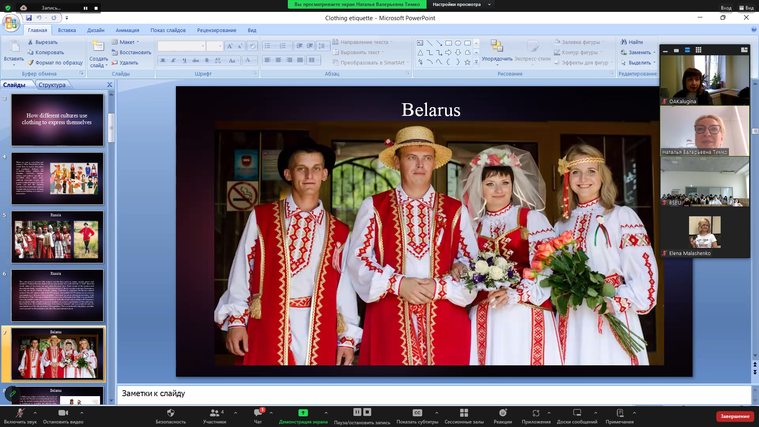Switch to the Вставка ribbon tab
The height and width of the screenshot is (427, 759).
67,30
